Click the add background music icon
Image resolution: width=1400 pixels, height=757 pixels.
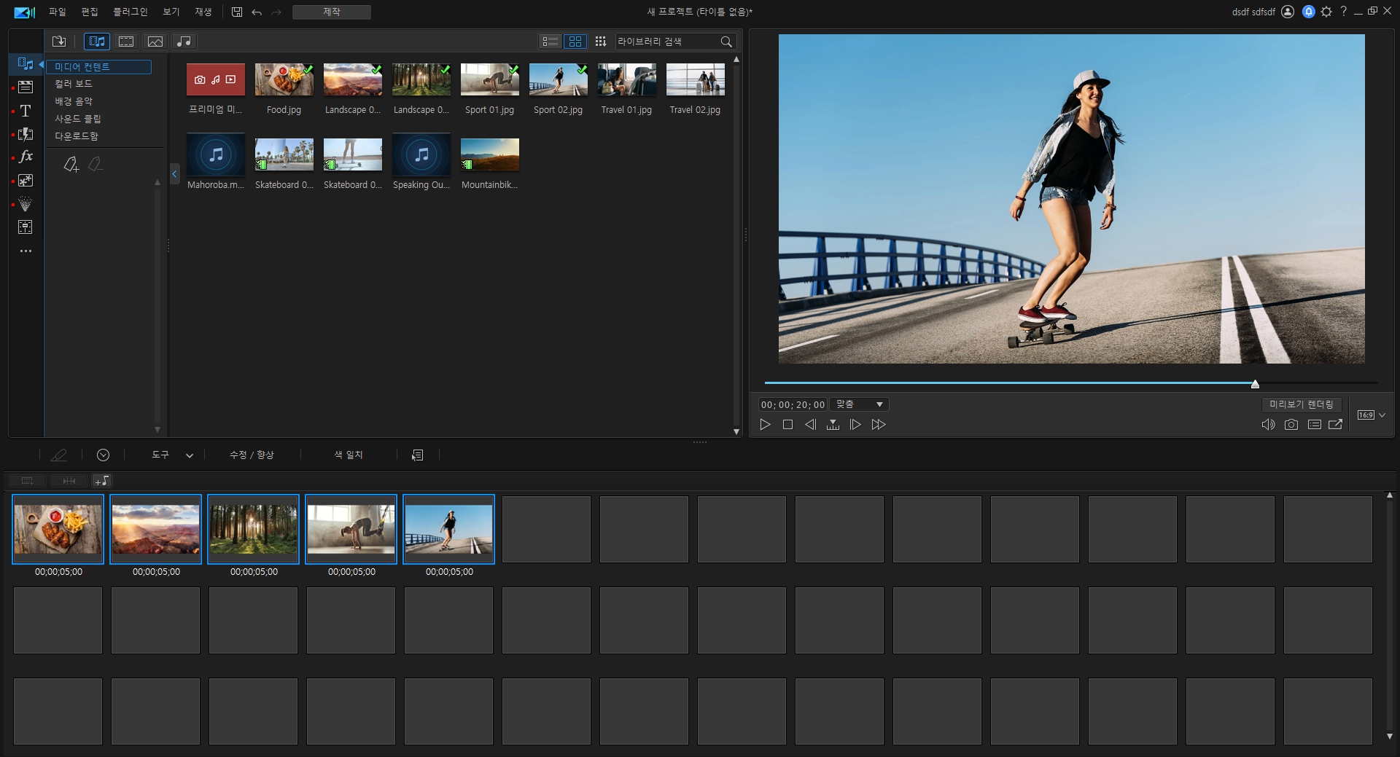pos(102,481)
